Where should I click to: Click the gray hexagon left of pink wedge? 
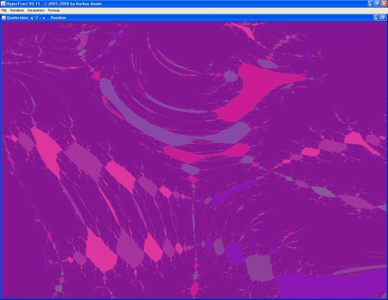coord(231,76)
